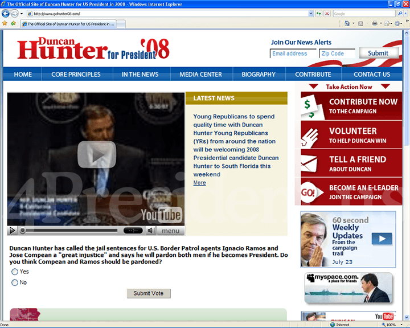Open the BIOGRAPHY navigation item

tap(259, 74)
